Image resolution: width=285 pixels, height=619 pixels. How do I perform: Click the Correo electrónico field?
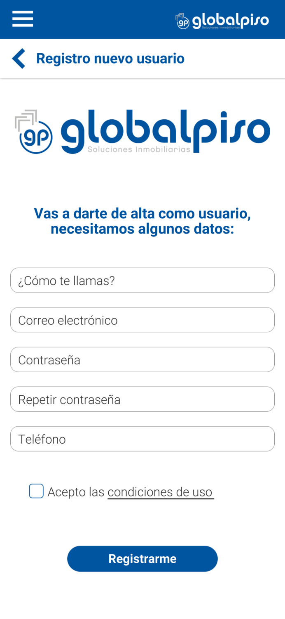tap(142, 319)
